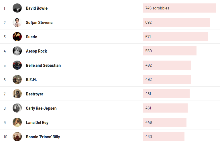Click Bonnie 'Prince' Billy's avatar thumbnail
224x142 pixels.
(x=17, y=137)
